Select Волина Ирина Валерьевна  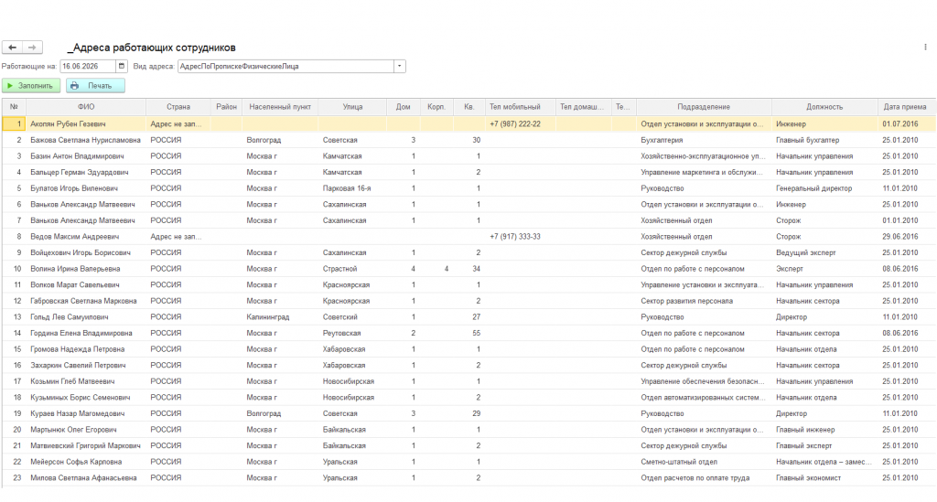click(469, 269)
